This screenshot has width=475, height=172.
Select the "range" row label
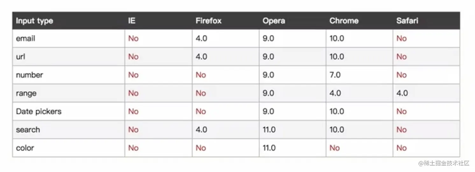[x=26, y=93]
